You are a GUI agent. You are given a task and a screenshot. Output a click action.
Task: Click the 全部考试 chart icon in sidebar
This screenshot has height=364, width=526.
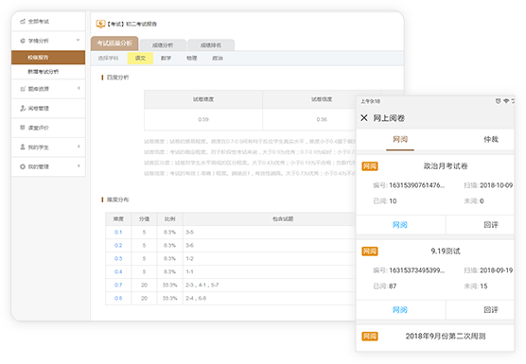pyautogui.click(x=23, y=22)
